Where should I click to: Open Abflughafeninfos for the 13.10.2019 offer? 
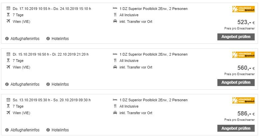[x=25, y=130]
